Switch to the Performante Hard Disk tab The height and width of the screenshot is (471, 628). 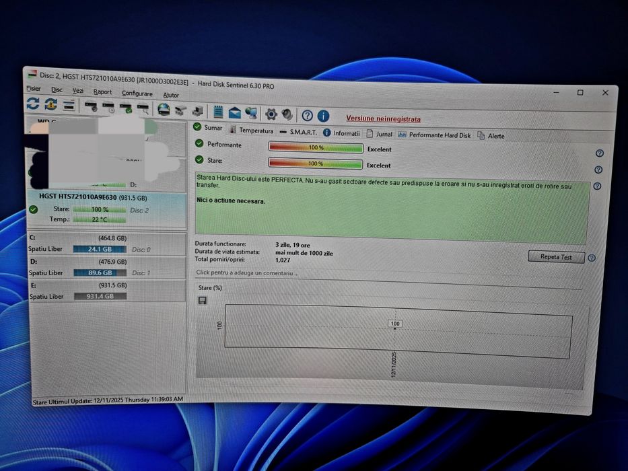tap(435, 135)
